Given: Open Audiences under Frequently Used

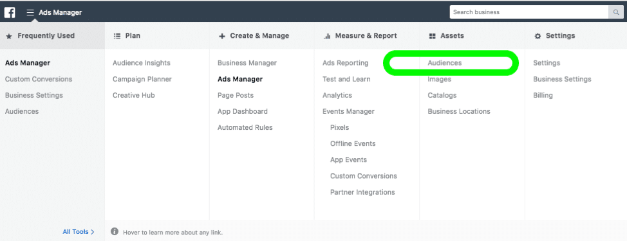Looking at the screenshot, I should click(x=22, y=111).
